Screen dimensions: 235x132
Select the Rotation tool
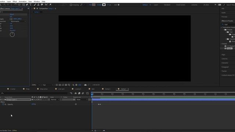(x=16, y=5)
